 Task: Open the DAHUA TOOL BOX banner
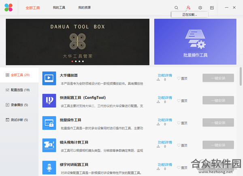pyautogui.click(x=78, y=42)
